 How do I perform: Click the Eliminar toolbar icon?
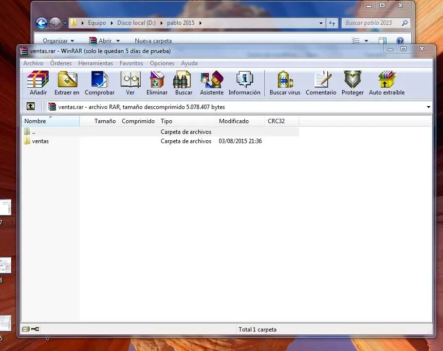coord(157,83)
